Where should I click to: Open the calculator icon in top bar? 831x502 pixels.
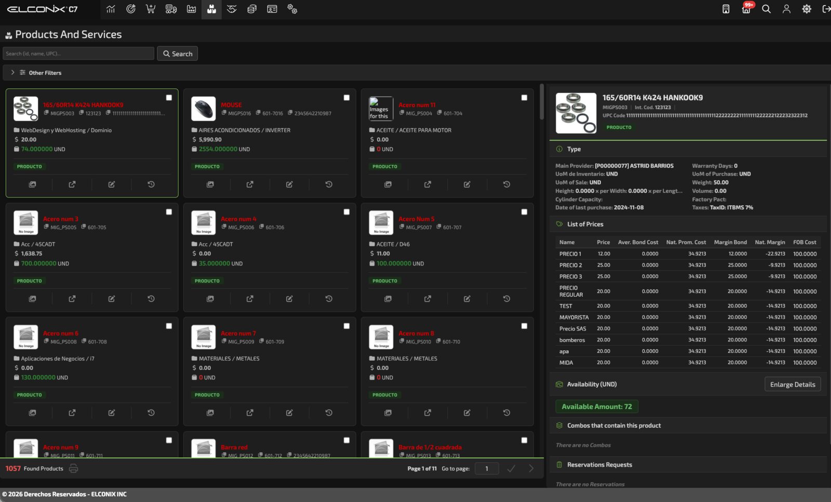(x=726, y=9)
